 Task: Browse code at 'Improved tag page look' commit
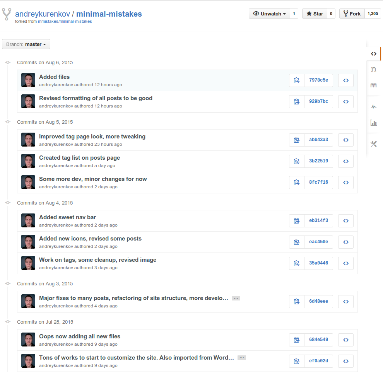click(x=345, y=140)
